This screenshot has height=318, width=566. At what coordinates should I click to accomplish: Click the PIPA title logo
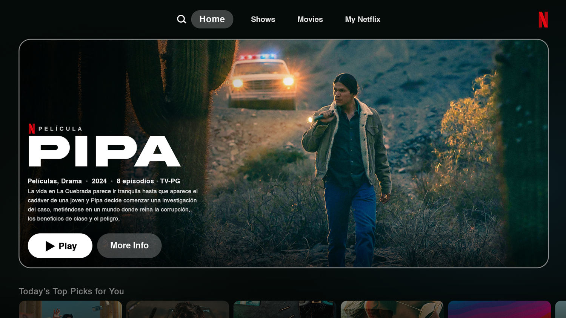pyautogui.click(x=105, y=151)
